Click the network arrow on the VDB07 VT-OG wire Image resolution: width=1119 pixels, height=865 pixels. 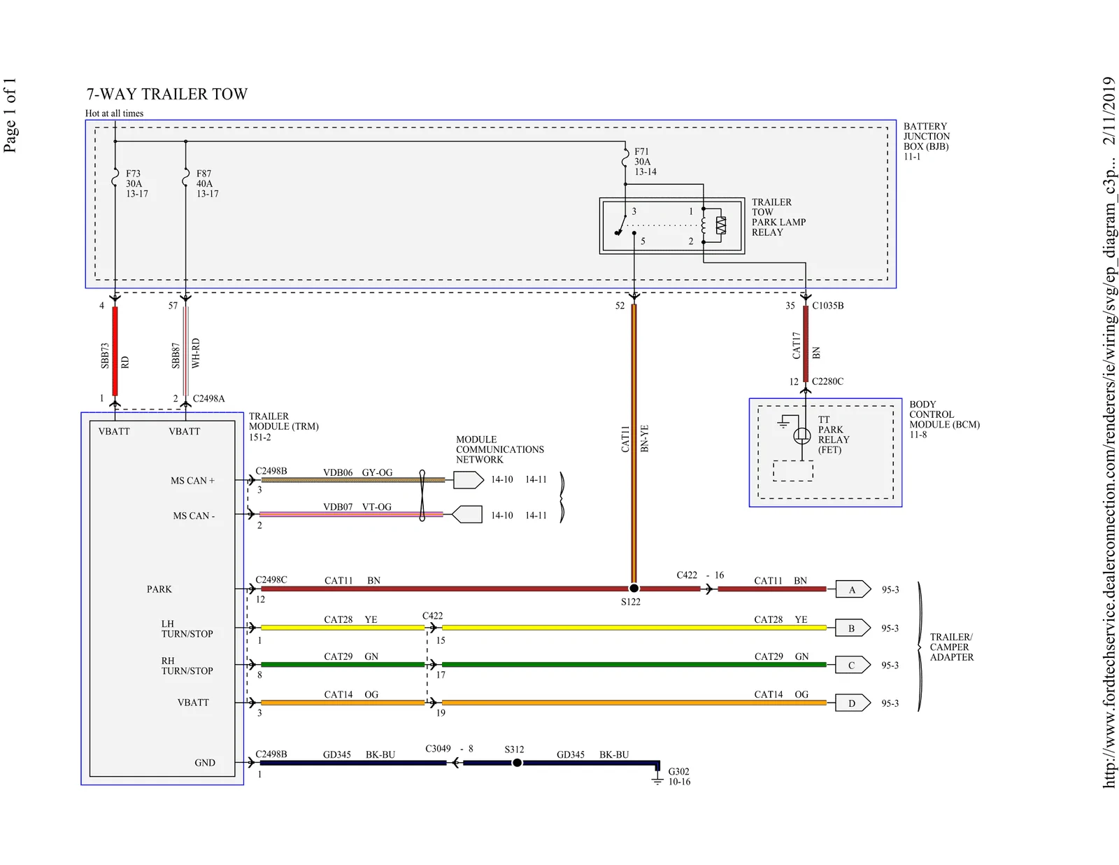[x=466, y=514]
